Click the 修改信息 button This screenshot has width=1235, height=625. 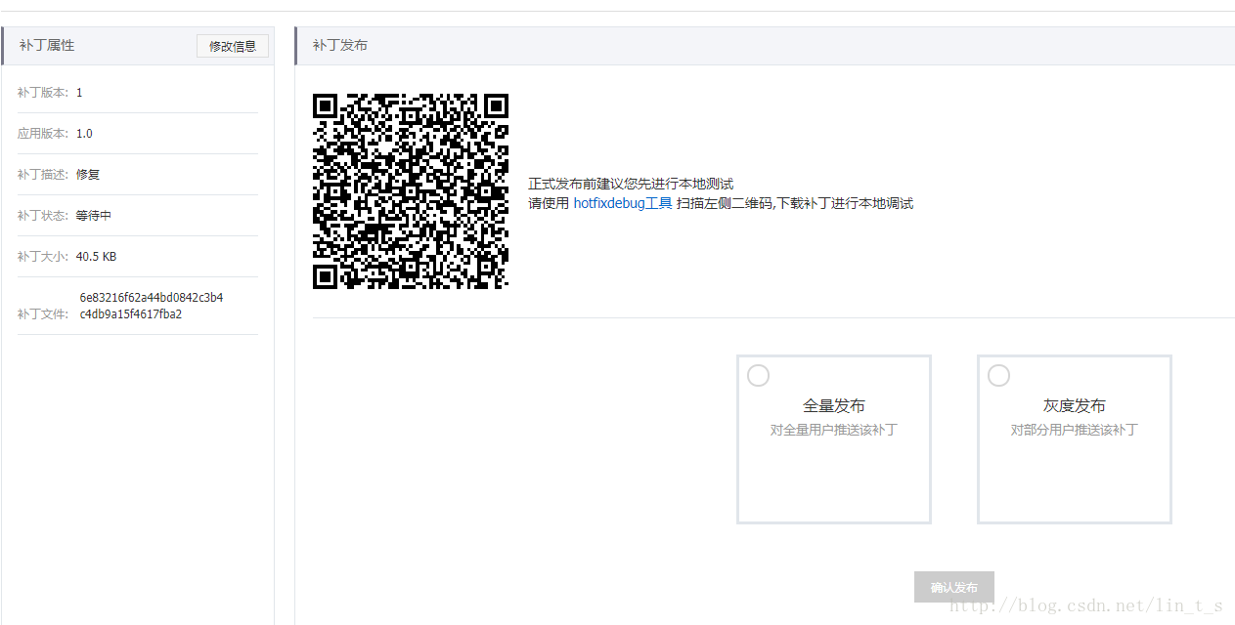[x=233, y=46]
